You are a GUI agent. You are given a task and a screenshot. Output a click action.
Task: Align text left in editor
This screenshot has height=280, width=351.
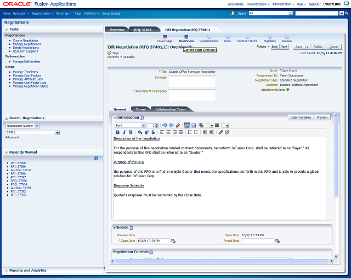[162, 132]
